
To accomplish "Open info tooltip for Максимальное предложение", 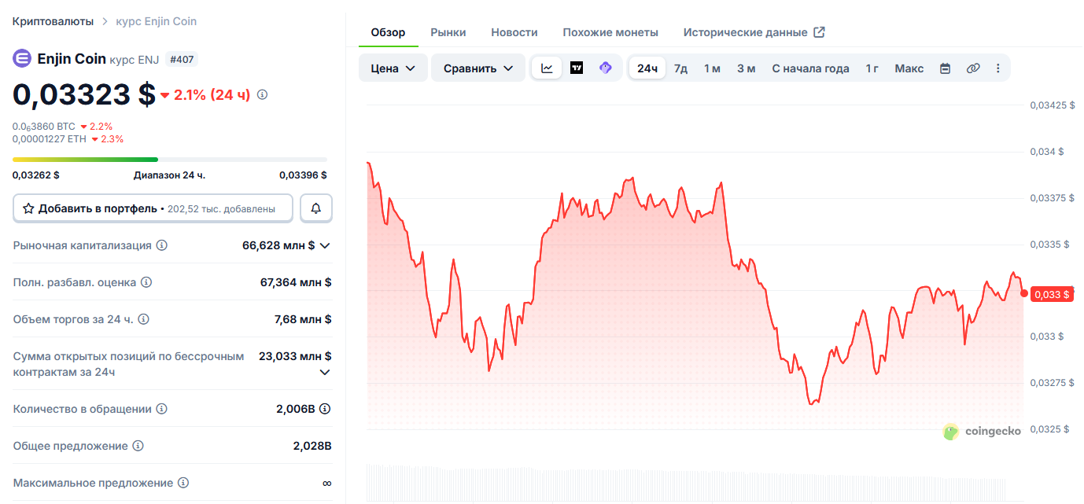I will (183, 483).
